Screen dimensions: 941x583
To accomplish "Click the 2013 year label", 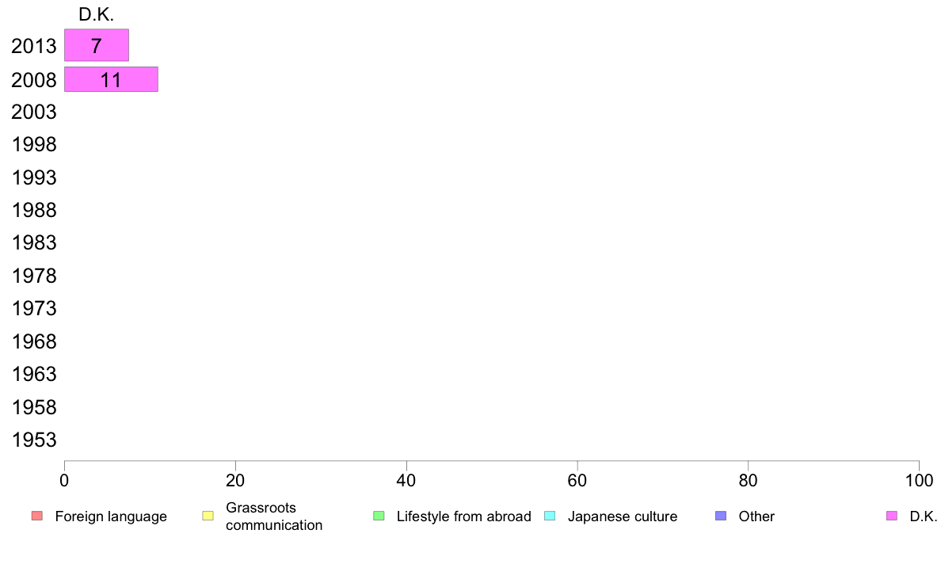I will point(33,46).
